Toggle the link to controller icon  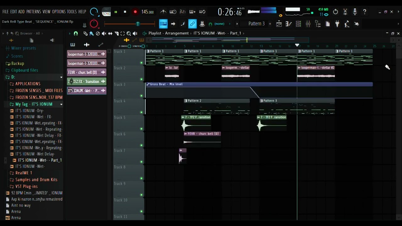[x=193, y=24]
